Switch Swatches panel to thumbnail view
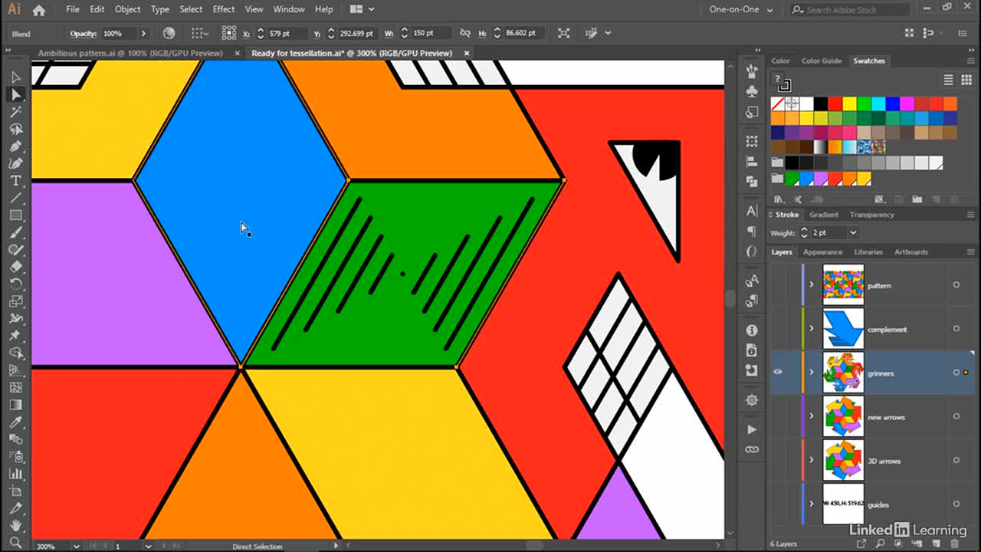Screen dimensions: 981x552 (x=967, y=80)
